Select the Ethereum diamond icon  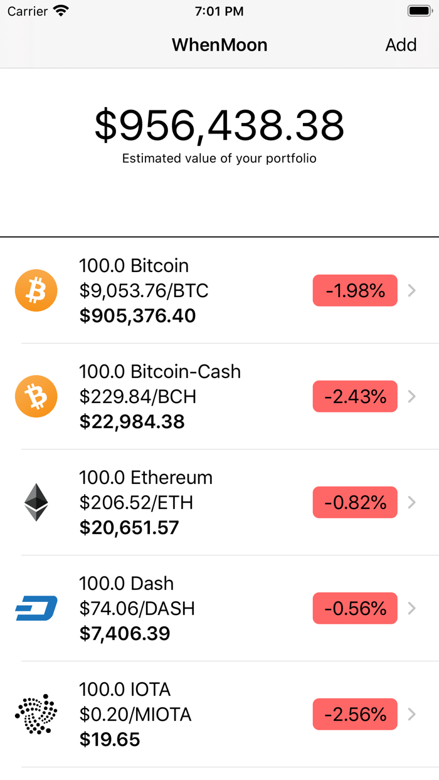(36, 502)
